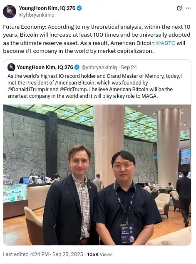
Task: Click the Last edited timestamp
Action: tap(26, 254)
